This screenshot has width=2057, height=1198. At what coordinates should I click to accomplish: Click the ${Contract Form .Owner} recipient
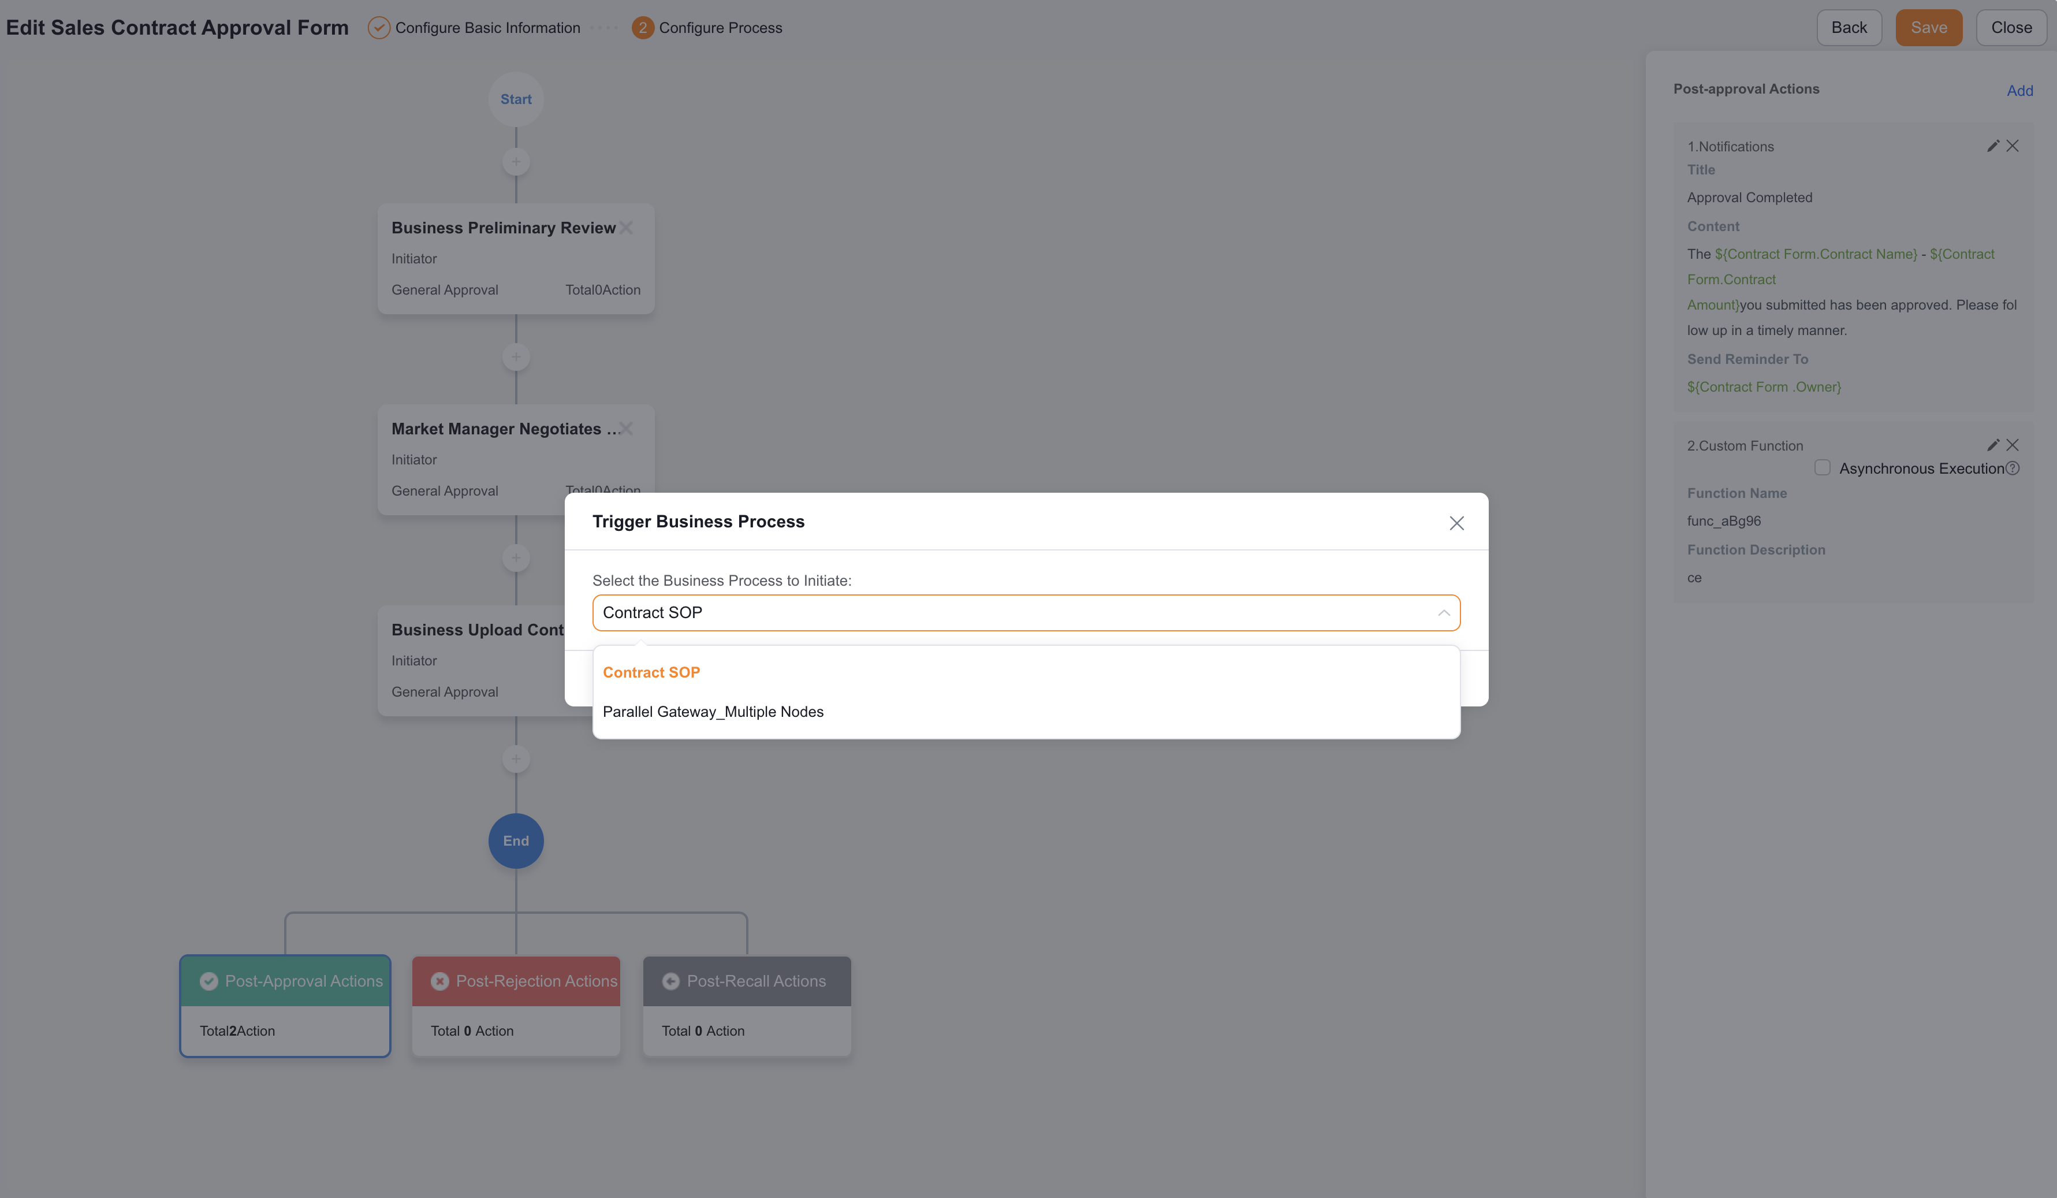(x=1764, y=386)
